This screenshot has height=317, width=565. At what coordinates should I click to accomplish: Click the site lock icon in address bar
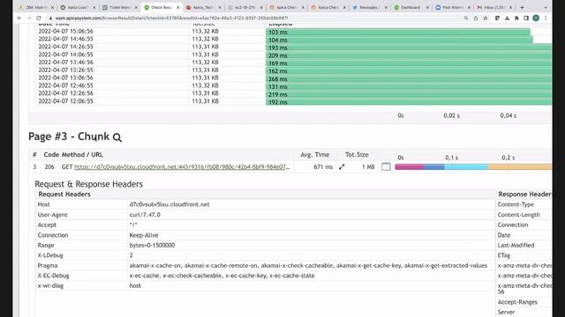[50, 18]
